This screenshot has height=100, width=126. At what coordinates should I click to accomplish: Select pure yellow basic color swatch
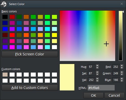(x=54, y=35)
